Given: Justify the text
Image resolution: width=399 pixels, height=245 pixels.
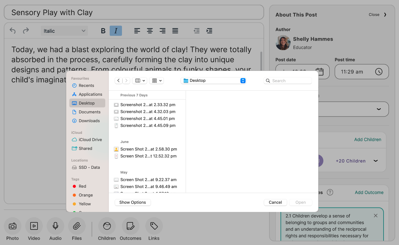Looking at the screenshot, I should 175,31.
